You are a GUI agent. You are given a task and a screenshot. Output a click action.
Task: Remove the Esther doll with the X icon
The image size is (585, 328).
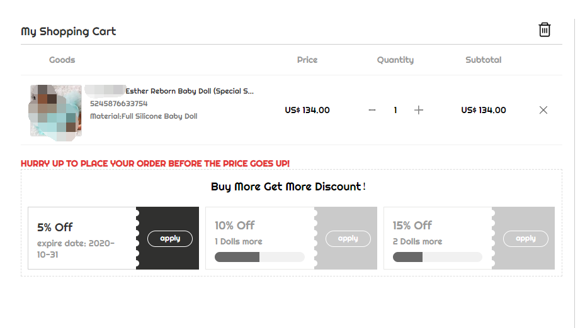[x=543, y=110]
